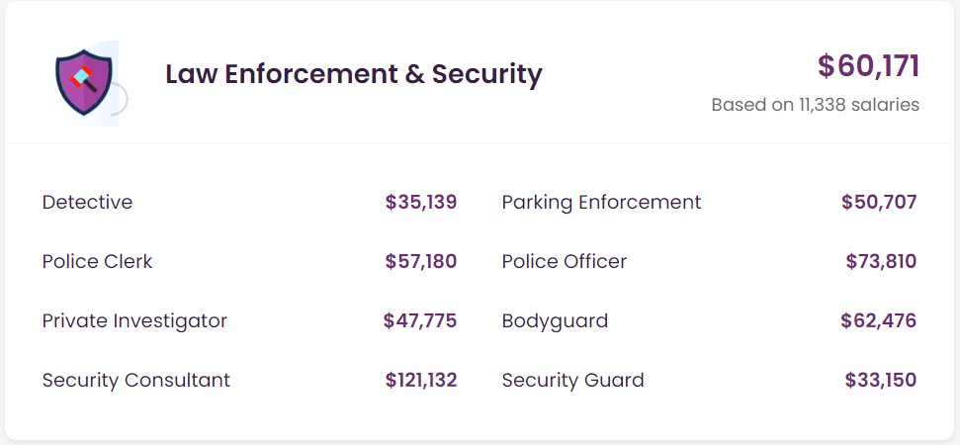
Task: Click the Police Officer salary $73,810
Action: 881,262
